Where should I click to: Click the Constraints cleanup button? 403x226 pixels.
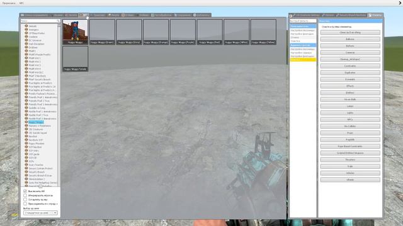[x=350, y=66]
